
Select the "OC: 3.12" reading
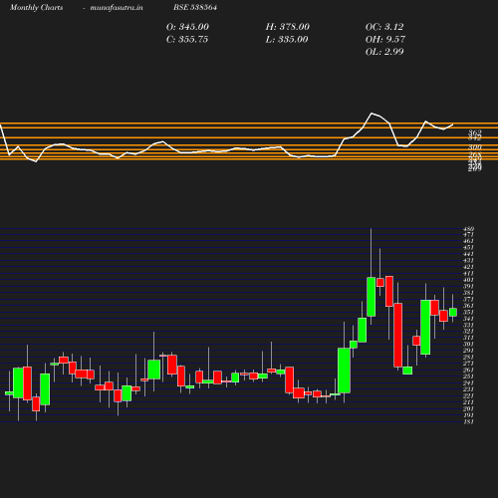coord(384,27)
